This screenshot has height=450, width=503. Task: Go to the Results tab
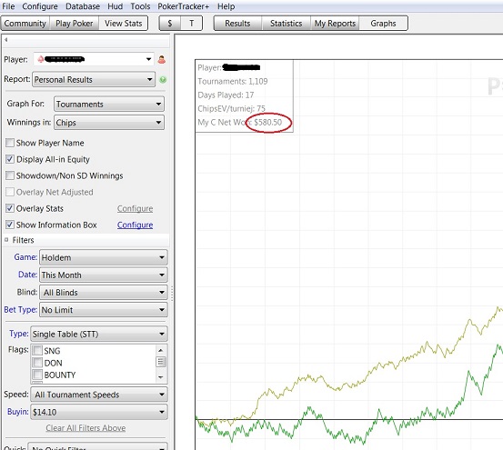[x=237, y=24]
